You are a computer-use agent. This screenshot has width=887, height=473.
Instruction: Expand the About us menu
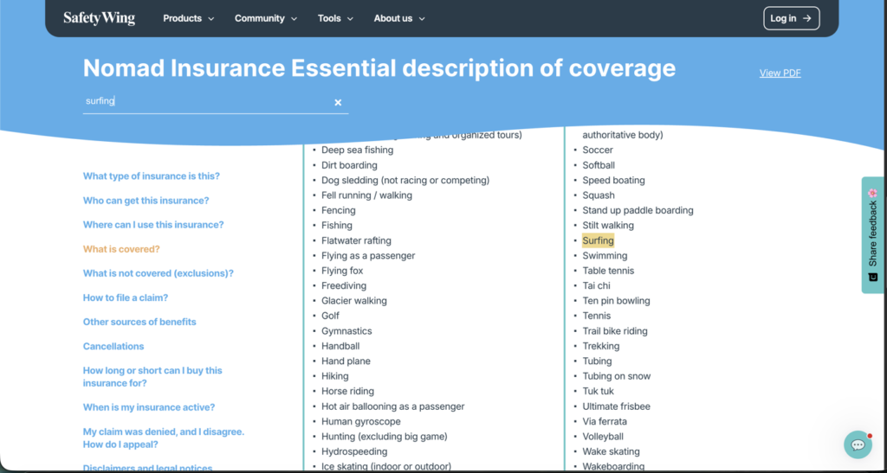tap(399, 18)
